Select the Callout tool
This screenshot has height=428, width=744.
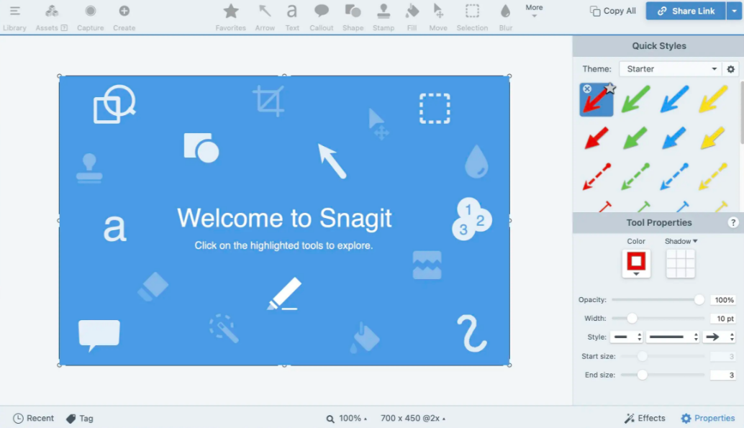click(321, 17)
